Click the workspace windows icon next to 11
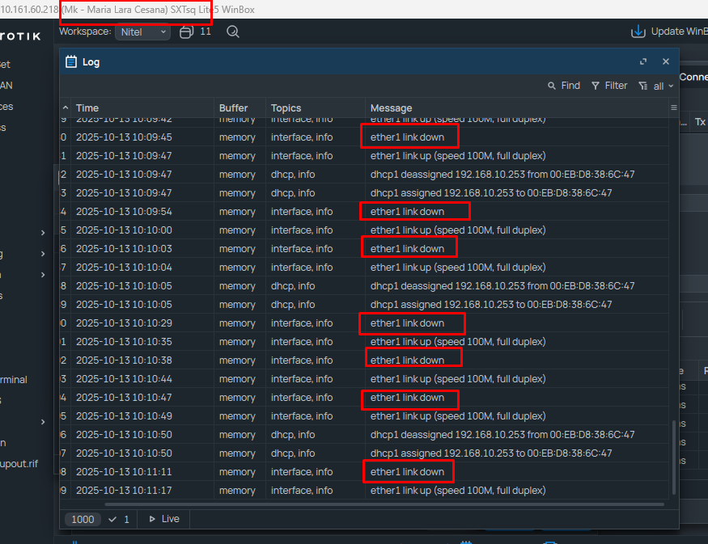708x544 pixels. click(186, 32)
